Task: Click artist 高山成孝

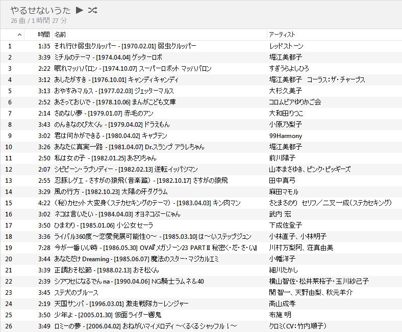Action: click(282, 304)
